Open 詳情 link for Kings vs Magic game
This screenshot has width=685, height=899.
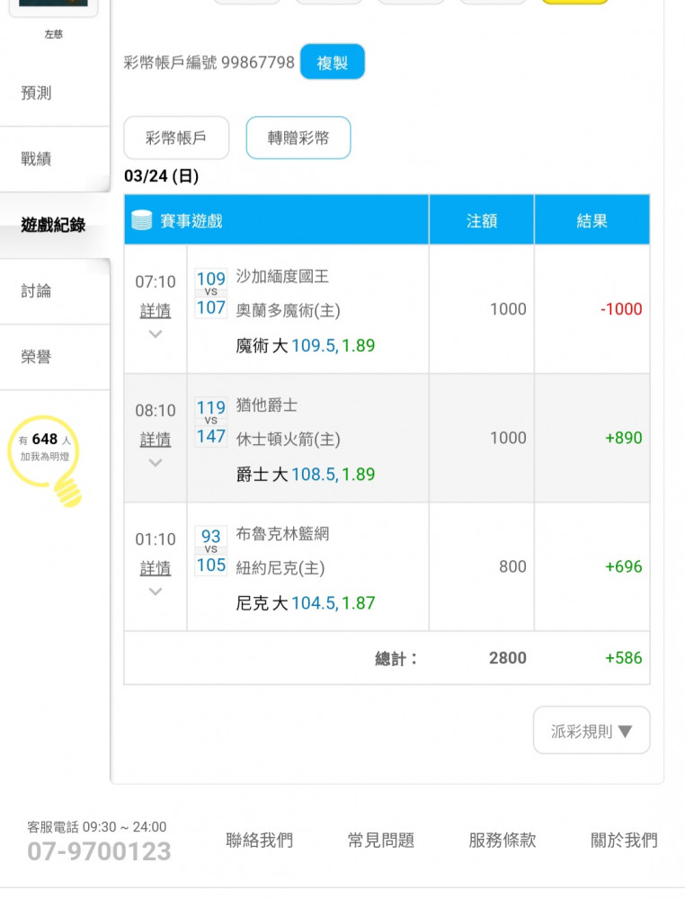pyautogui.click(x=156, y=311)
